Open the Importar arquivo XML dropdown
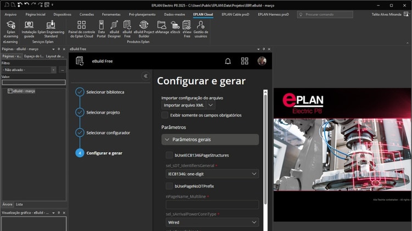 (188, 105)
